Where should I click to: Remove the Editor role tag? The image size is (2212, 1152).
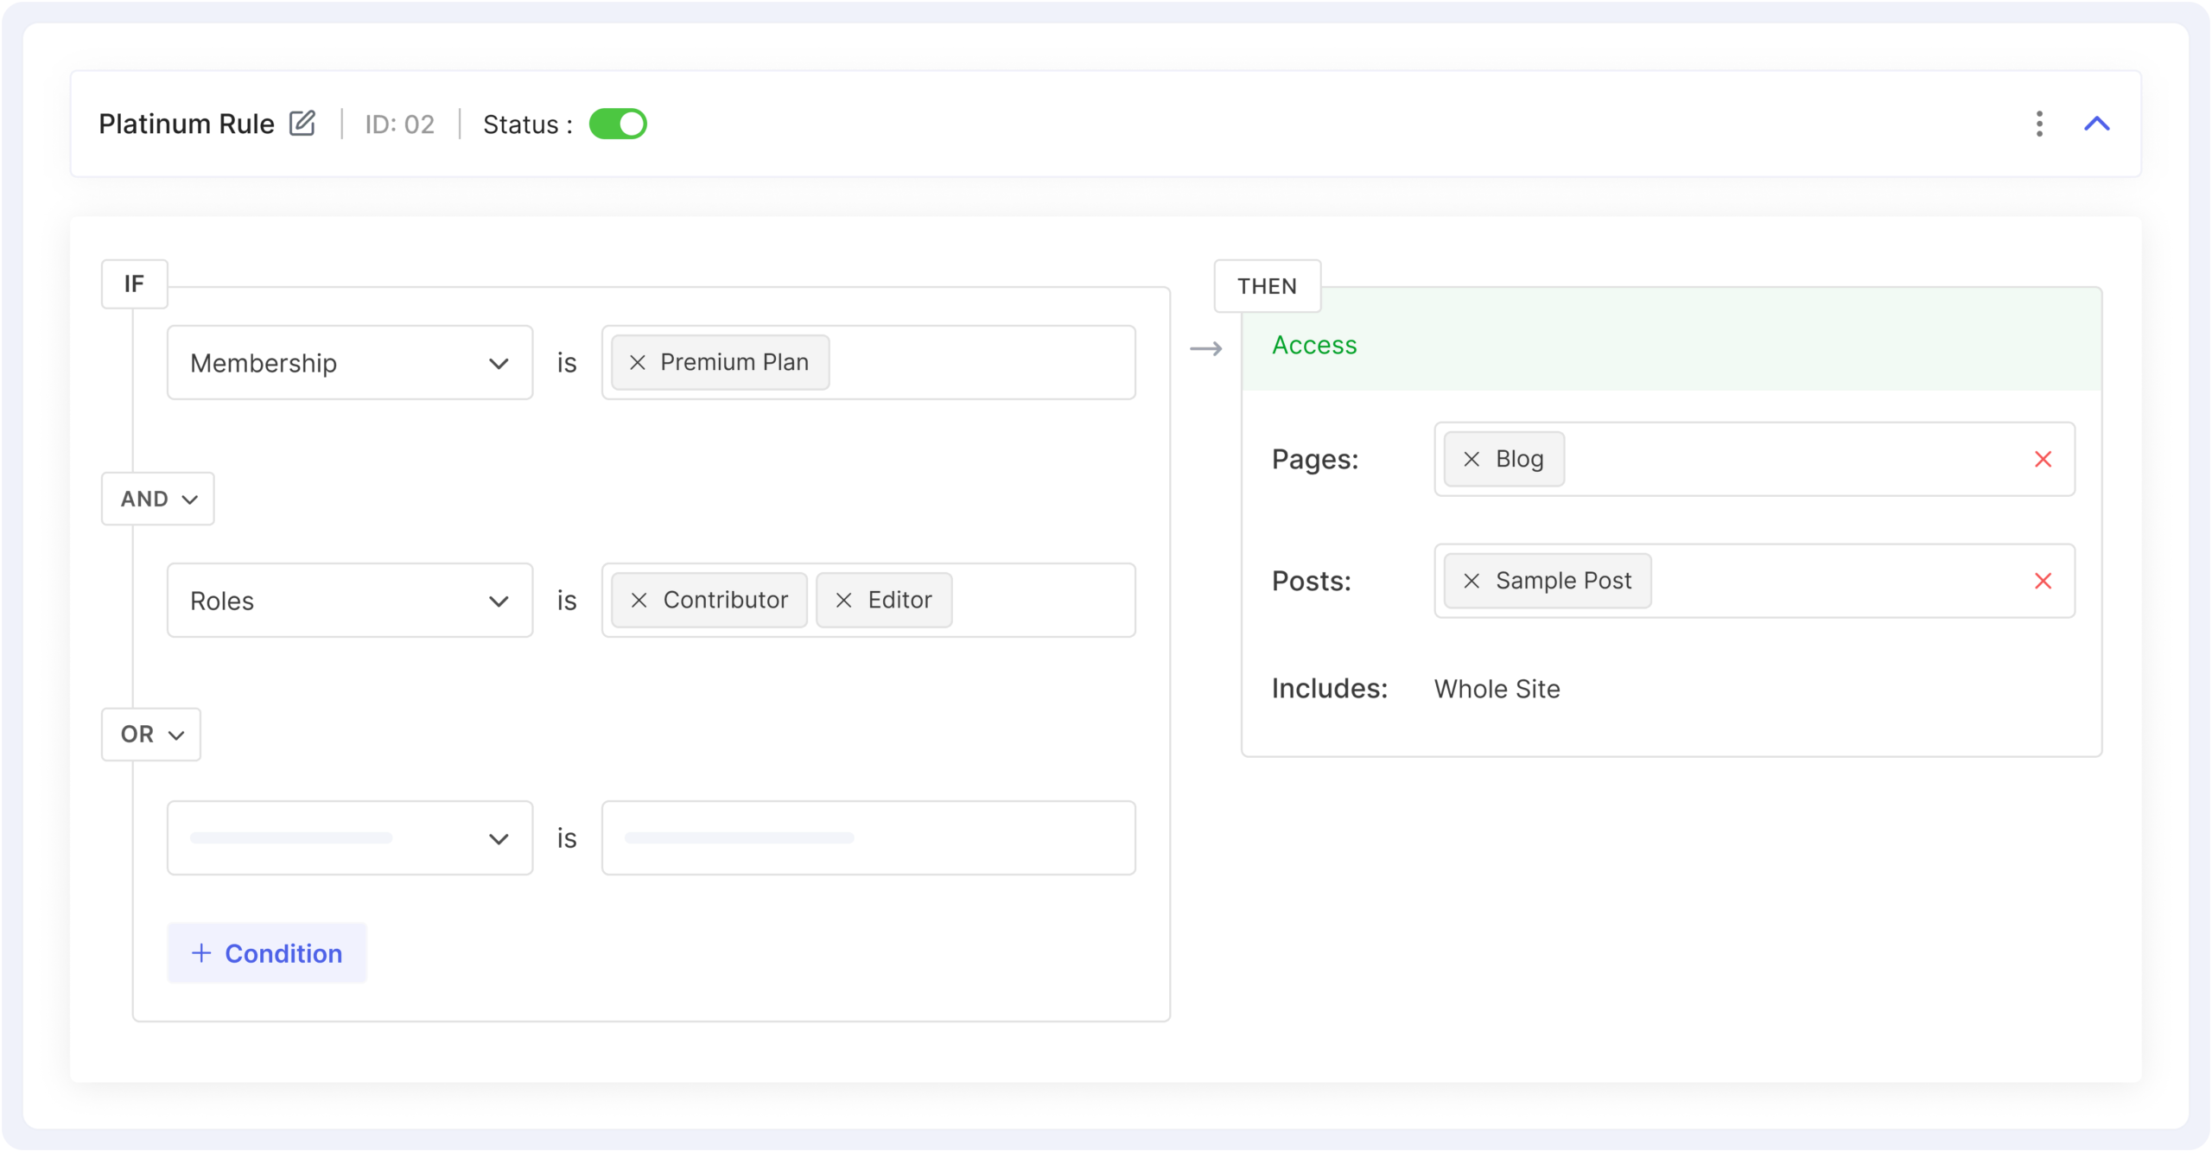[x=844, y=601]
